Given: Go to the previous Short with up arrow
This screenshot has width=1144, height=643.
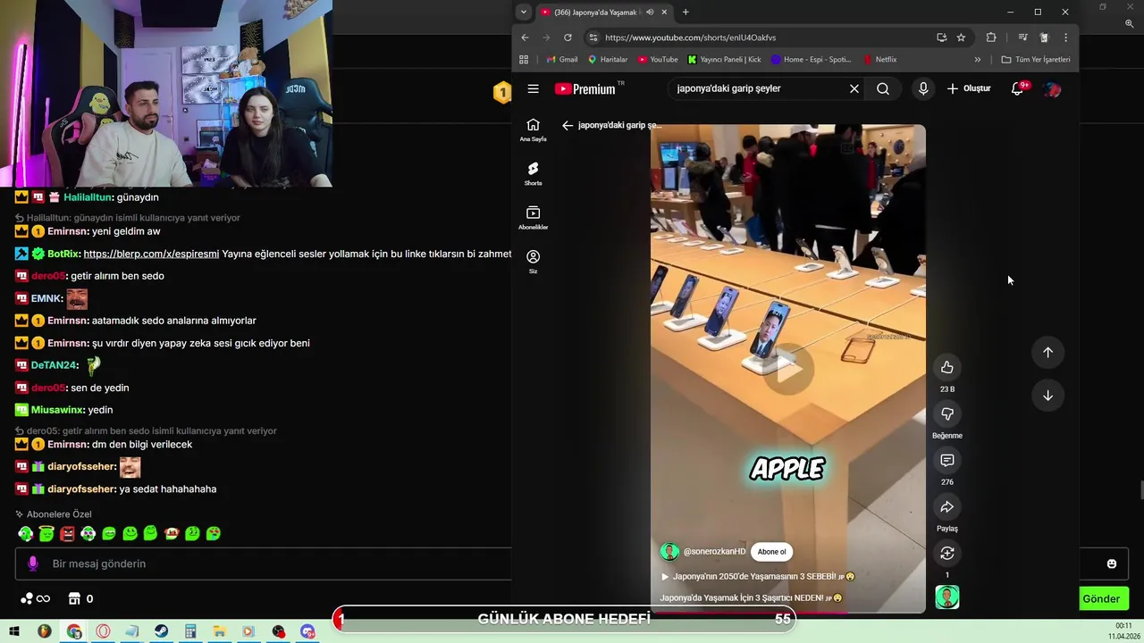Looking at the screenshot, I should (x=1047, y=352).
